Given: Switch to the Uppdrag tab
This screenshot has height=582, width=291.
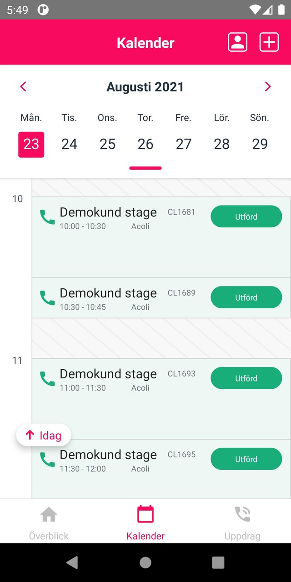Looking at the screenshot, I should [x=242, y=523].
